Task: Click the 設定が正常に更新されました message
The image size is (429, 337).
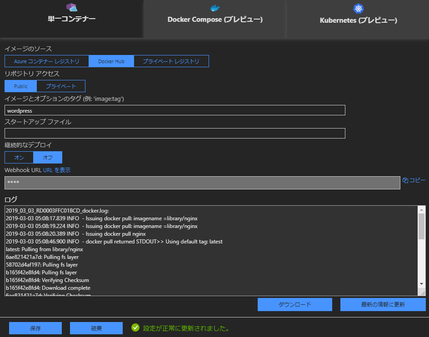Action: point(186,328)
